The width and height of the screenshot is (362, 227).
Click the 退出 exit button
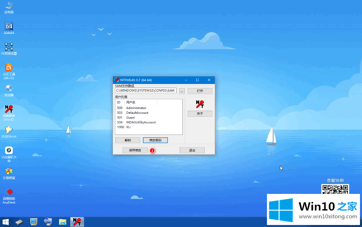[x=192, y=150]
